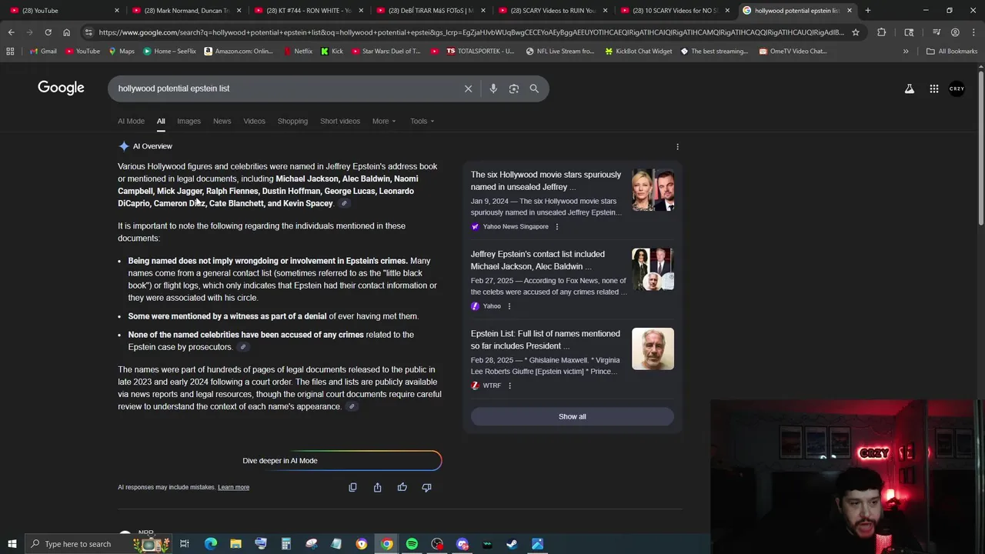The image size is (985, 554).
Task: Open a new browser tab
Action: [867, 11]
